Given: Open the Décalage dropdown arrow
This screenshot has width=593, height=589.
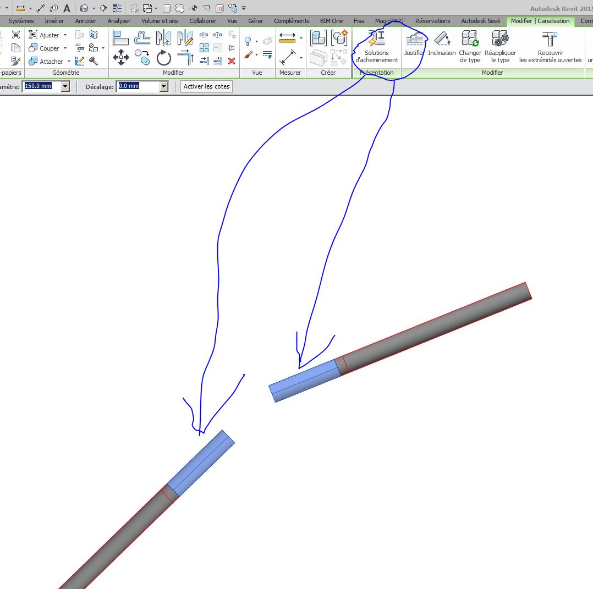Looking at the screenshot, I should pos(163,86).
